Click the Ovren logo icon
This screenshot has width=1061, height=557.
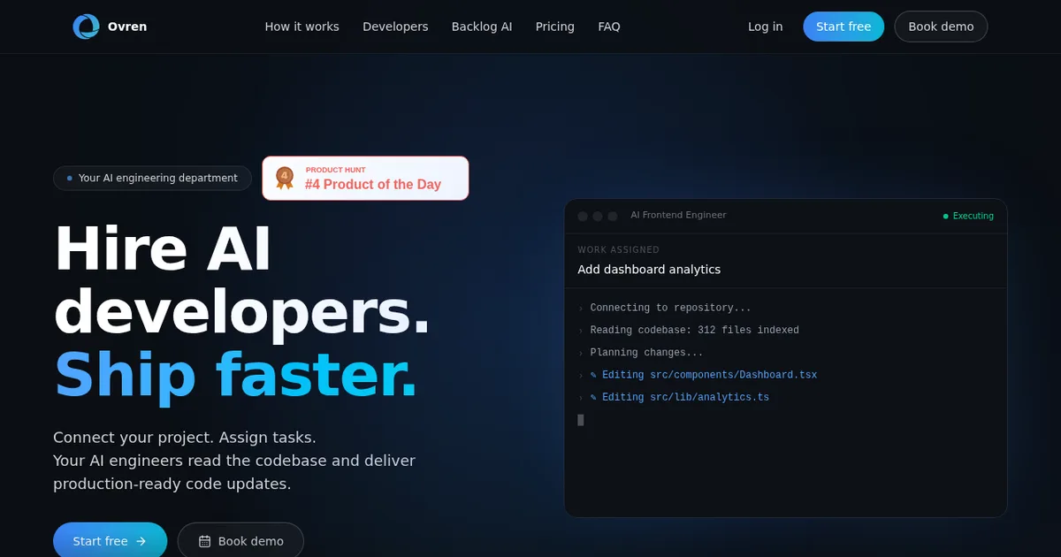[x=86, y=27]
